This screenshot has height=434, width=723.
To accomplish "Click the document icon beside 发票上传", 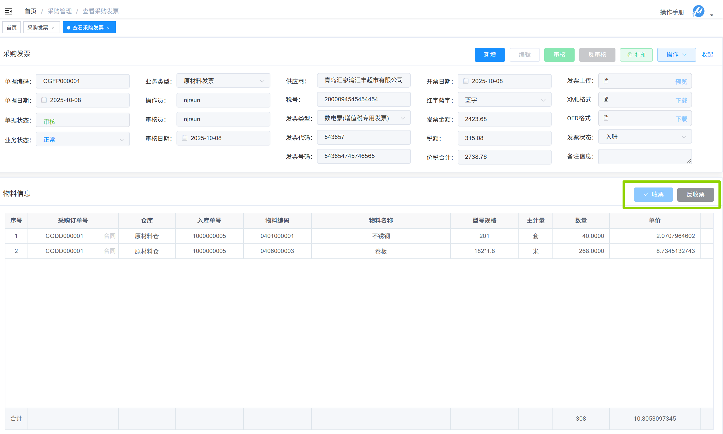I will click(x=606, y=81).
